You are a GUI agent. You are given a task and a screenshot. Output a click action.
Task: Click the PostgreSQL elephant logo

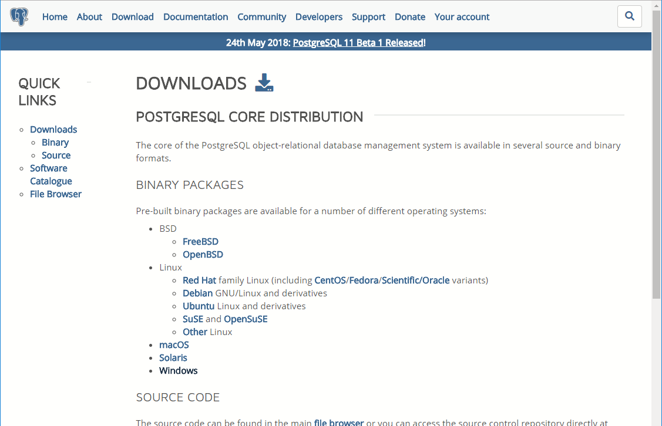[x=19, y=17]
